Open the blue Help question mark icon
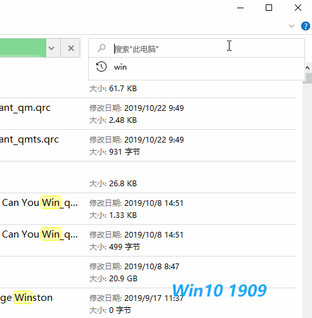The width and height of the screenshot is (312, 318). 306,26
